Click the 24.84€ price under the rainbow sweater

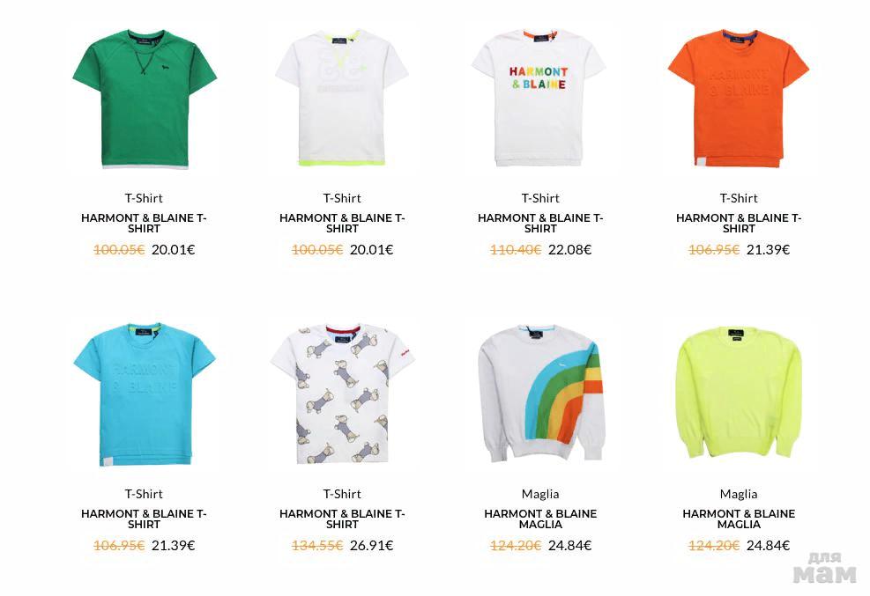tap(569, 546)
